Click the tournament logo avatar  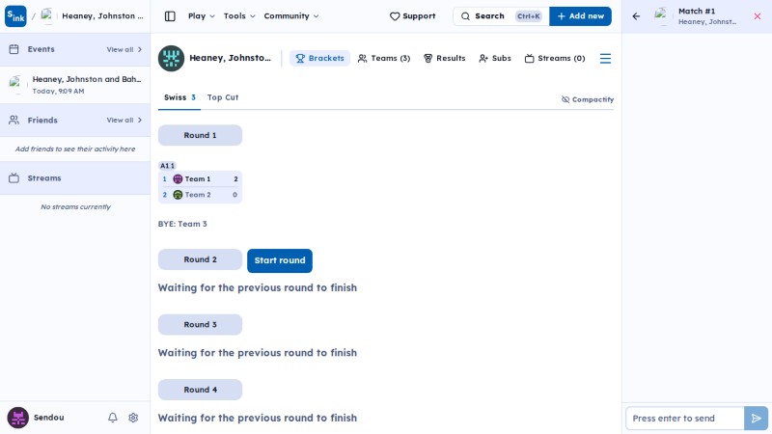point(171,58)
